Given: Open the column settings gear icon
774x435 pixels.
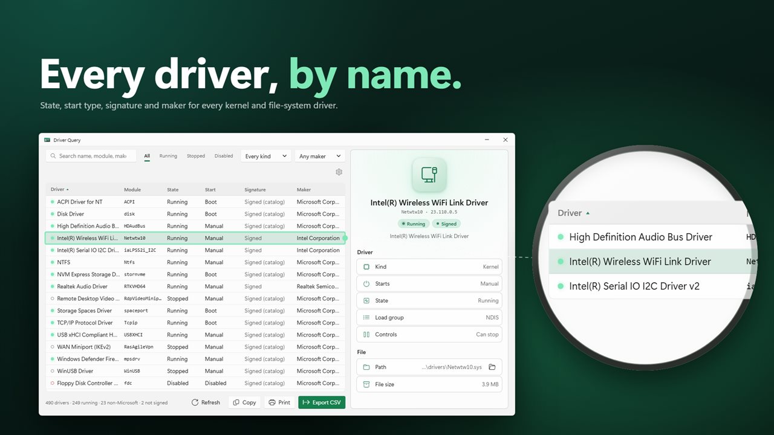Looking at the screenshot, I should [339, 172].
